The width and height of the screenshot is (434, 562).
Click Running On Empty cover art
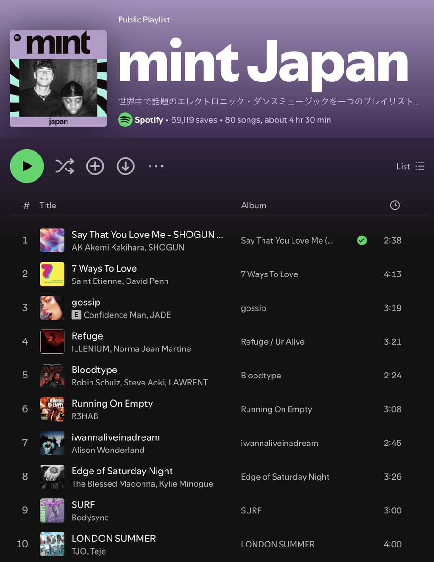pos(52,409)
